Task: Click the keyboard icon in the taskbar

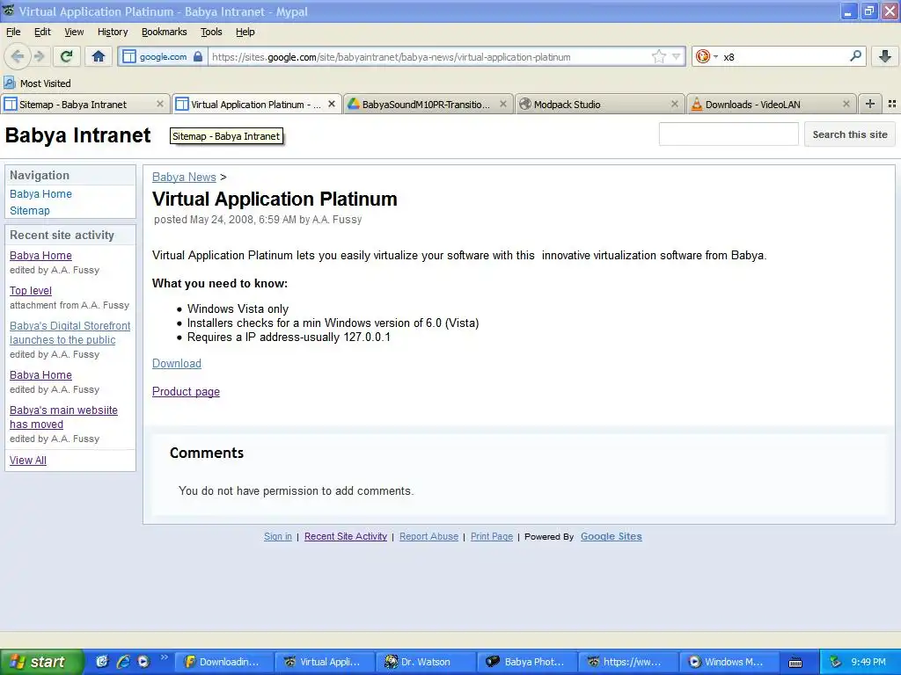Action: [x=795, y=663]
